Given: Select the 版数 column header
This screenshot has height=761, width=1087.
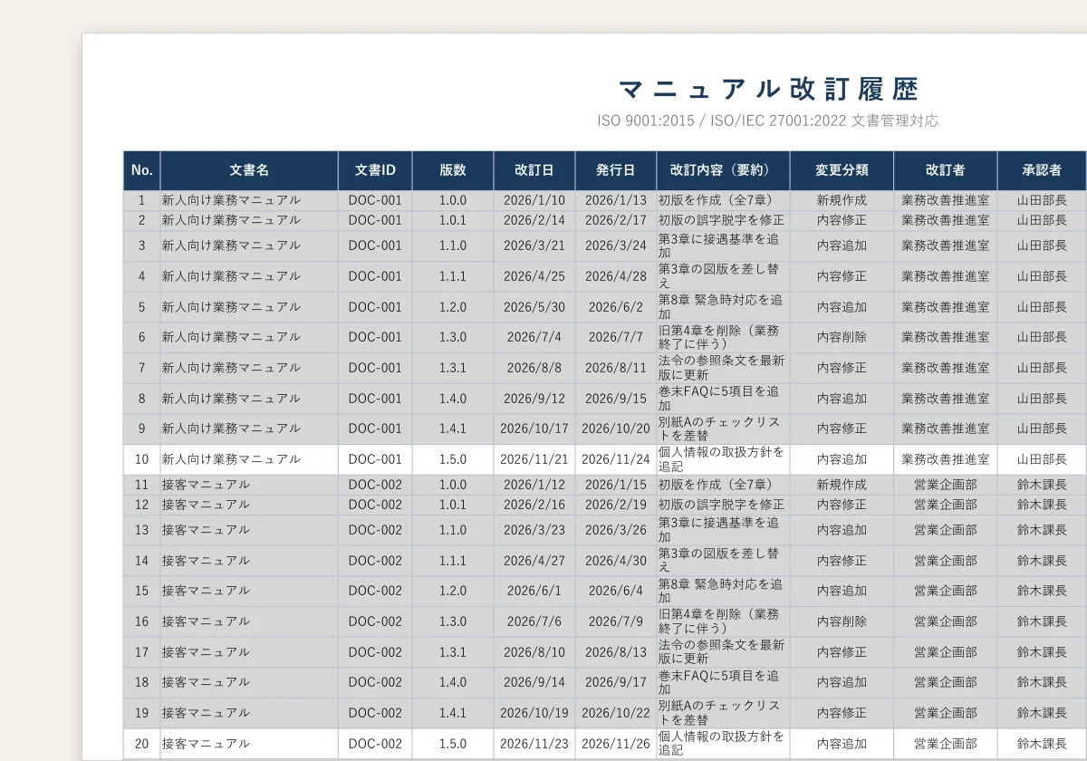Looking at the screenshot, I should 453,170.
